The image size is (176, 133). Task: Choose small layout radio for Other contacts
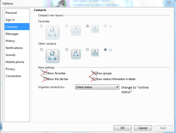point(87,50)
